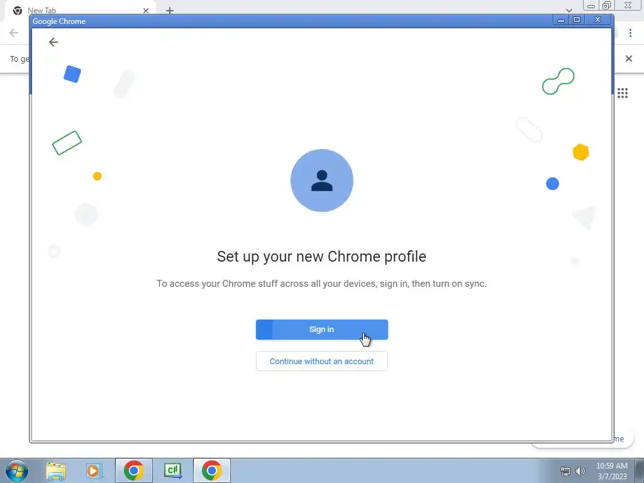
Task: Click the Google Chrome dialog title text
Action: pos(59,21)
